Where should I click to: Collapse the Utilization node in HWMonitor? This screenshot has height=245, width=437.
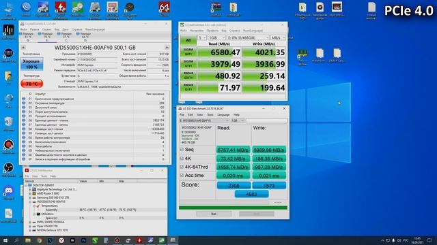pos(34,214)
